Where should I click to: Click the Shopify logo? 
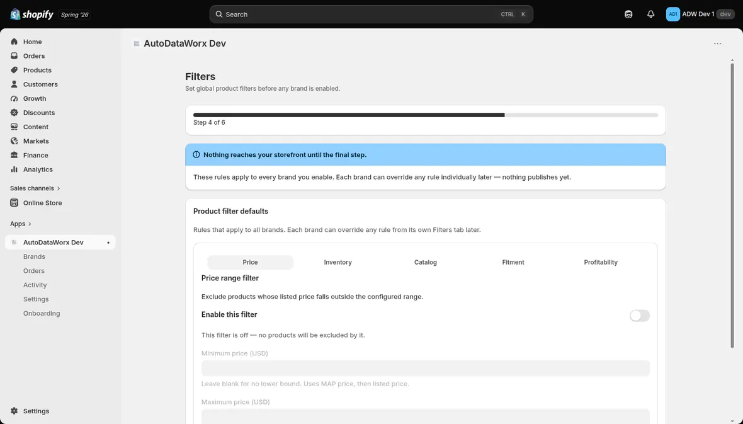(x=31, y=14)
